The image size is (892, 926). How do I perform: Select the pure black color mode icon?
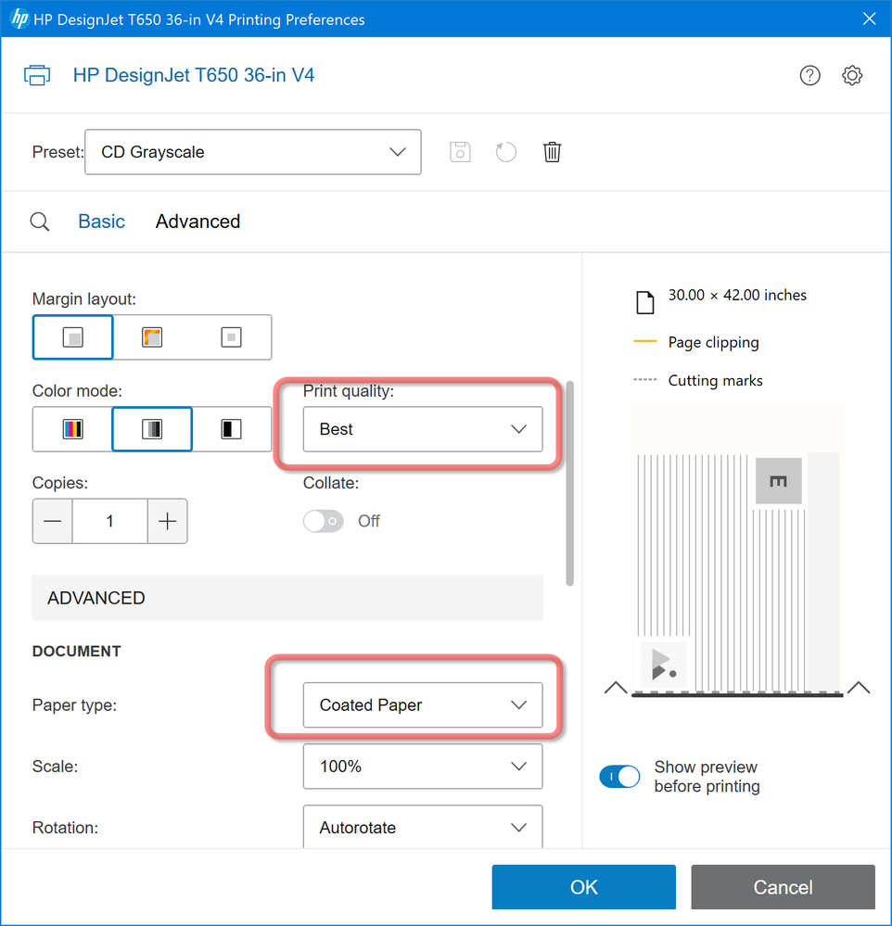231,429
